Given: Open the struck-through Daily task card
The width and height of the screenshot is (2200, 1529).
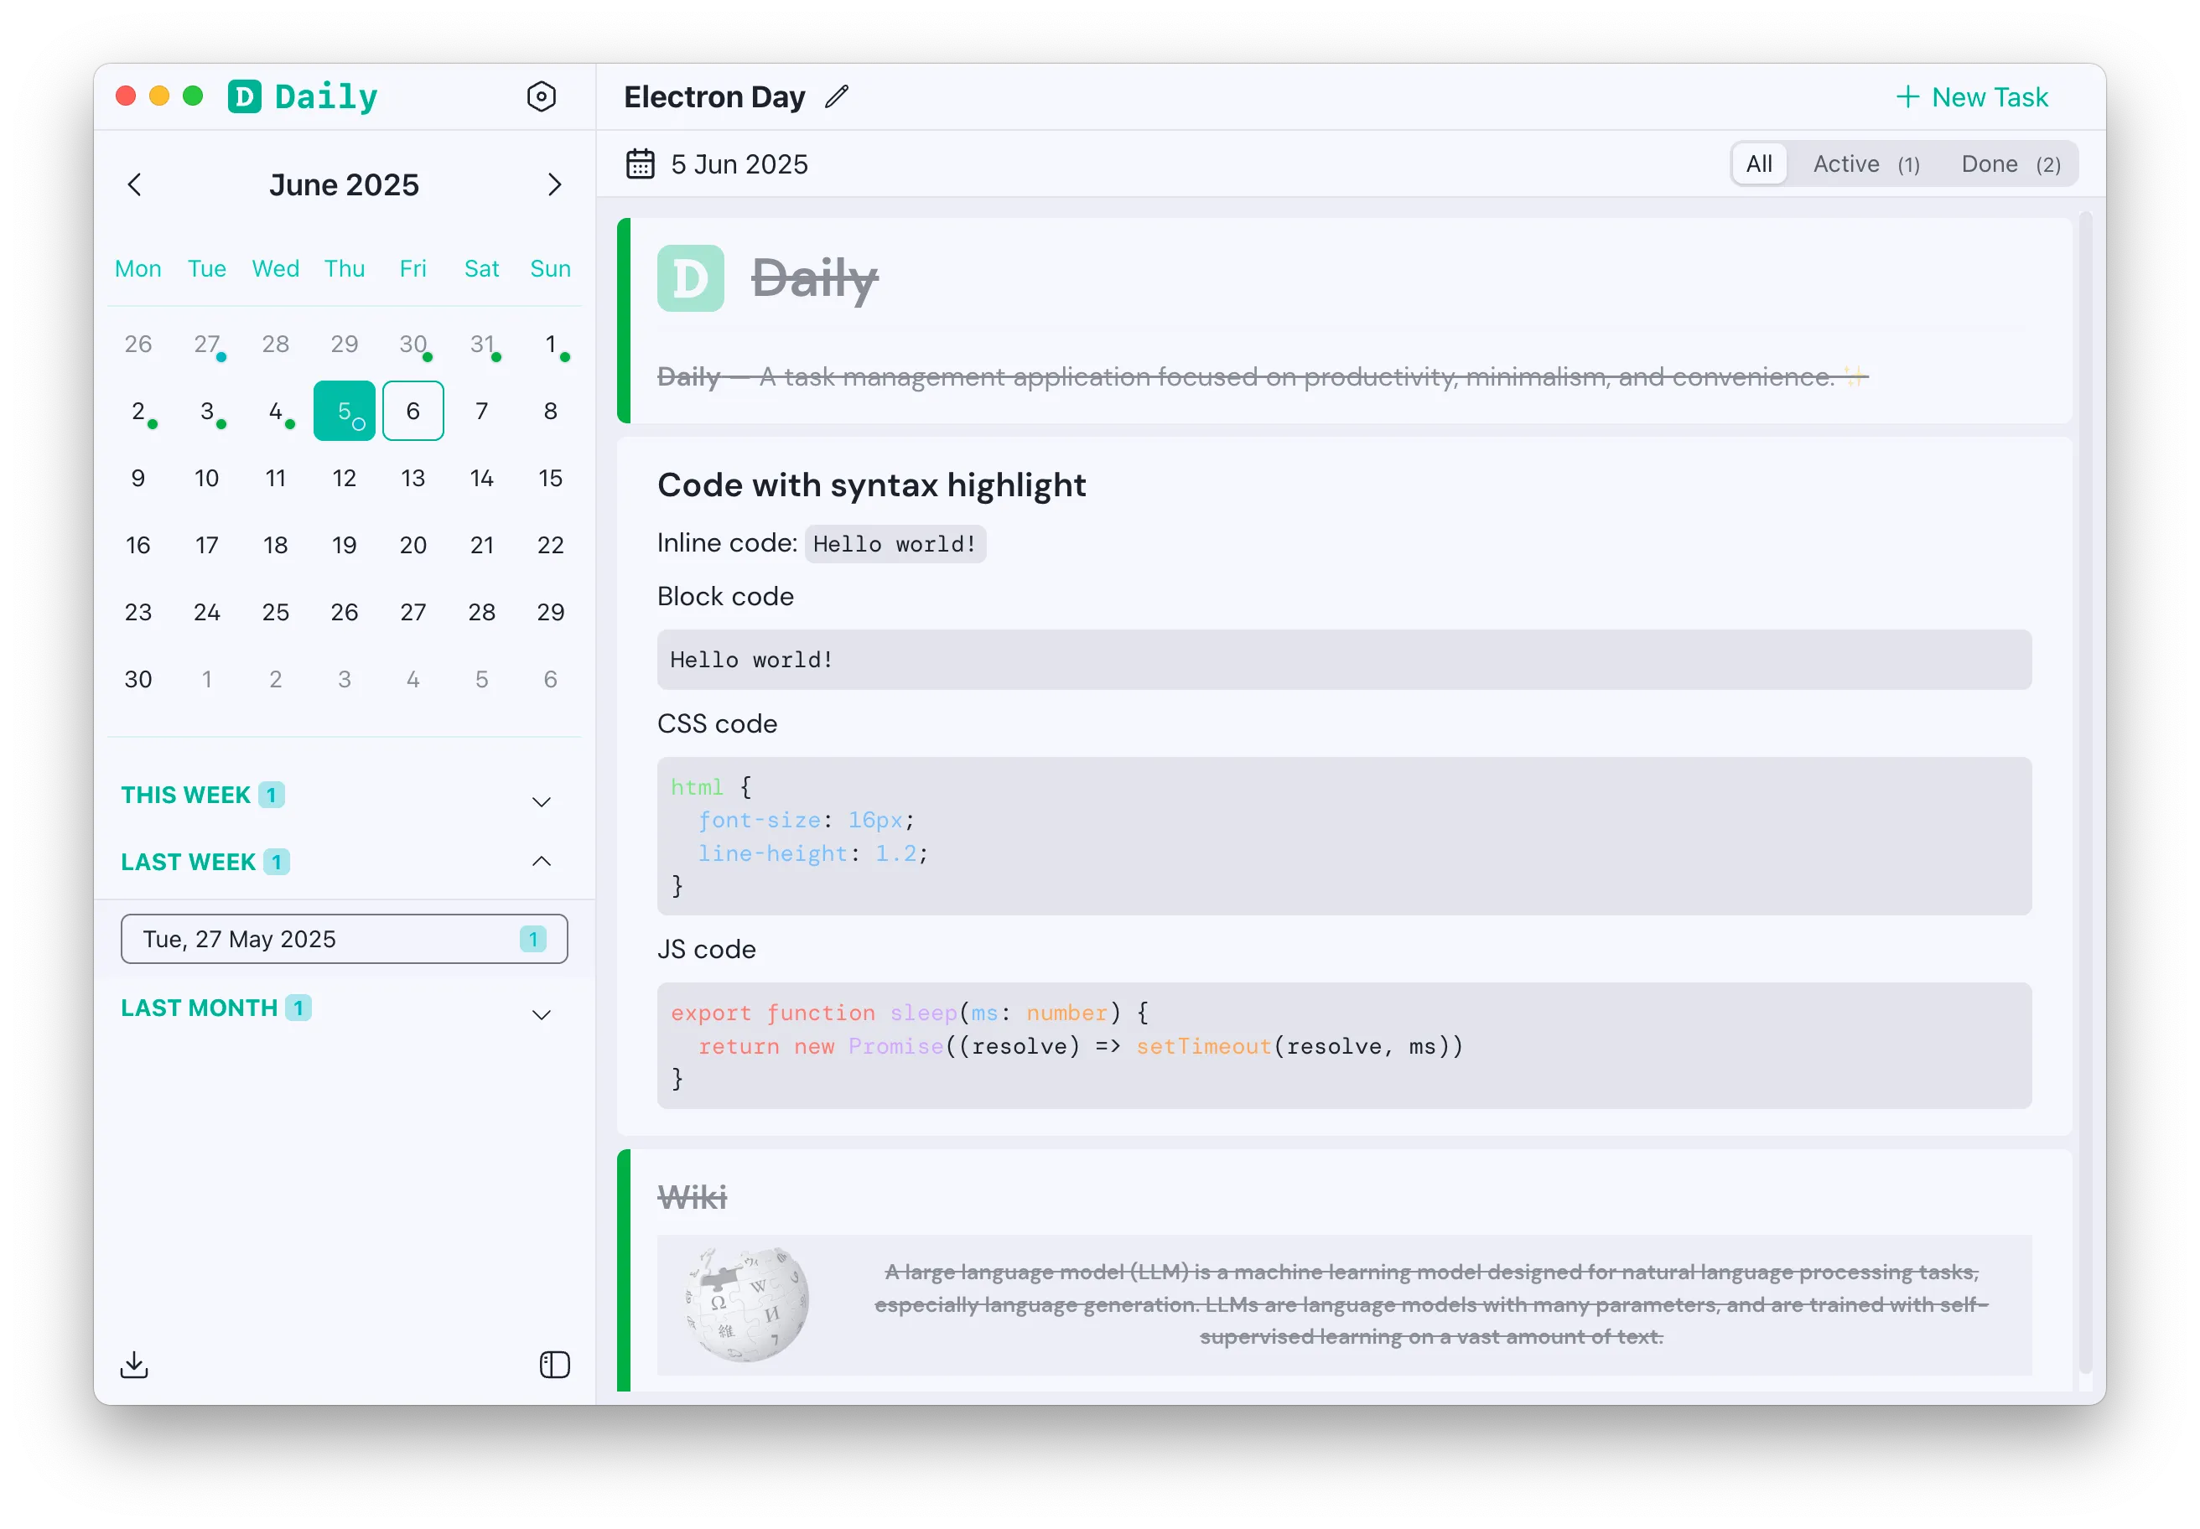Looking at the screenshot, I should (1344, 320).
